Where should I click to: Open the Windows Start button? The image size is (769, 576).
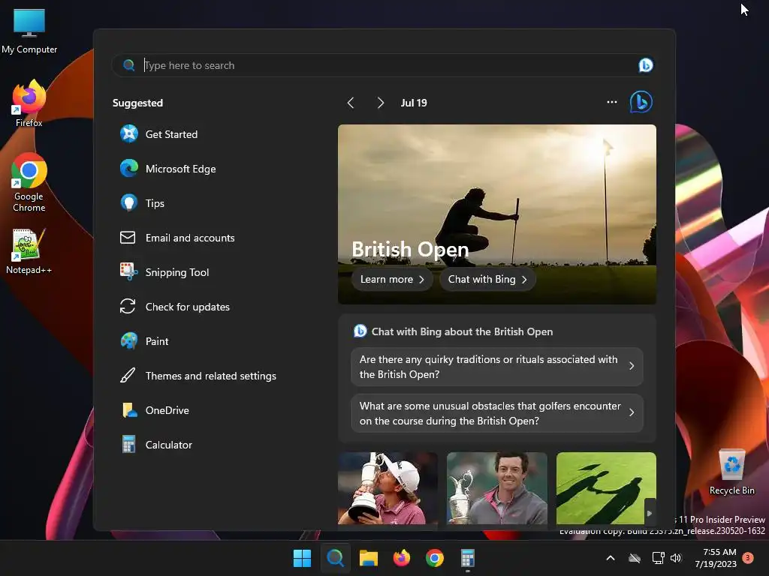(302, 558)
